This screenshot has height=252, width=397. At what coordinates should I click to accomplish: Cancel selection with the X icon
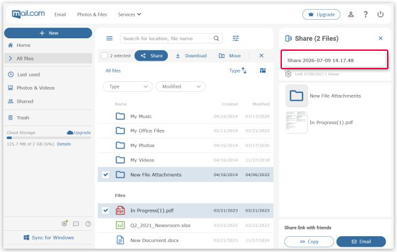pos(261,55)
